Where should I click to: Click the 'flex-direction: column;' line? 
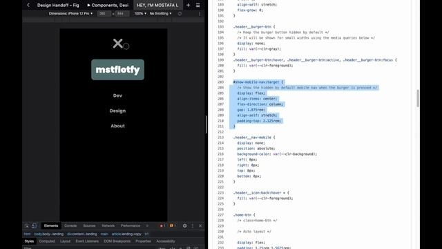[x=260, y=104]
